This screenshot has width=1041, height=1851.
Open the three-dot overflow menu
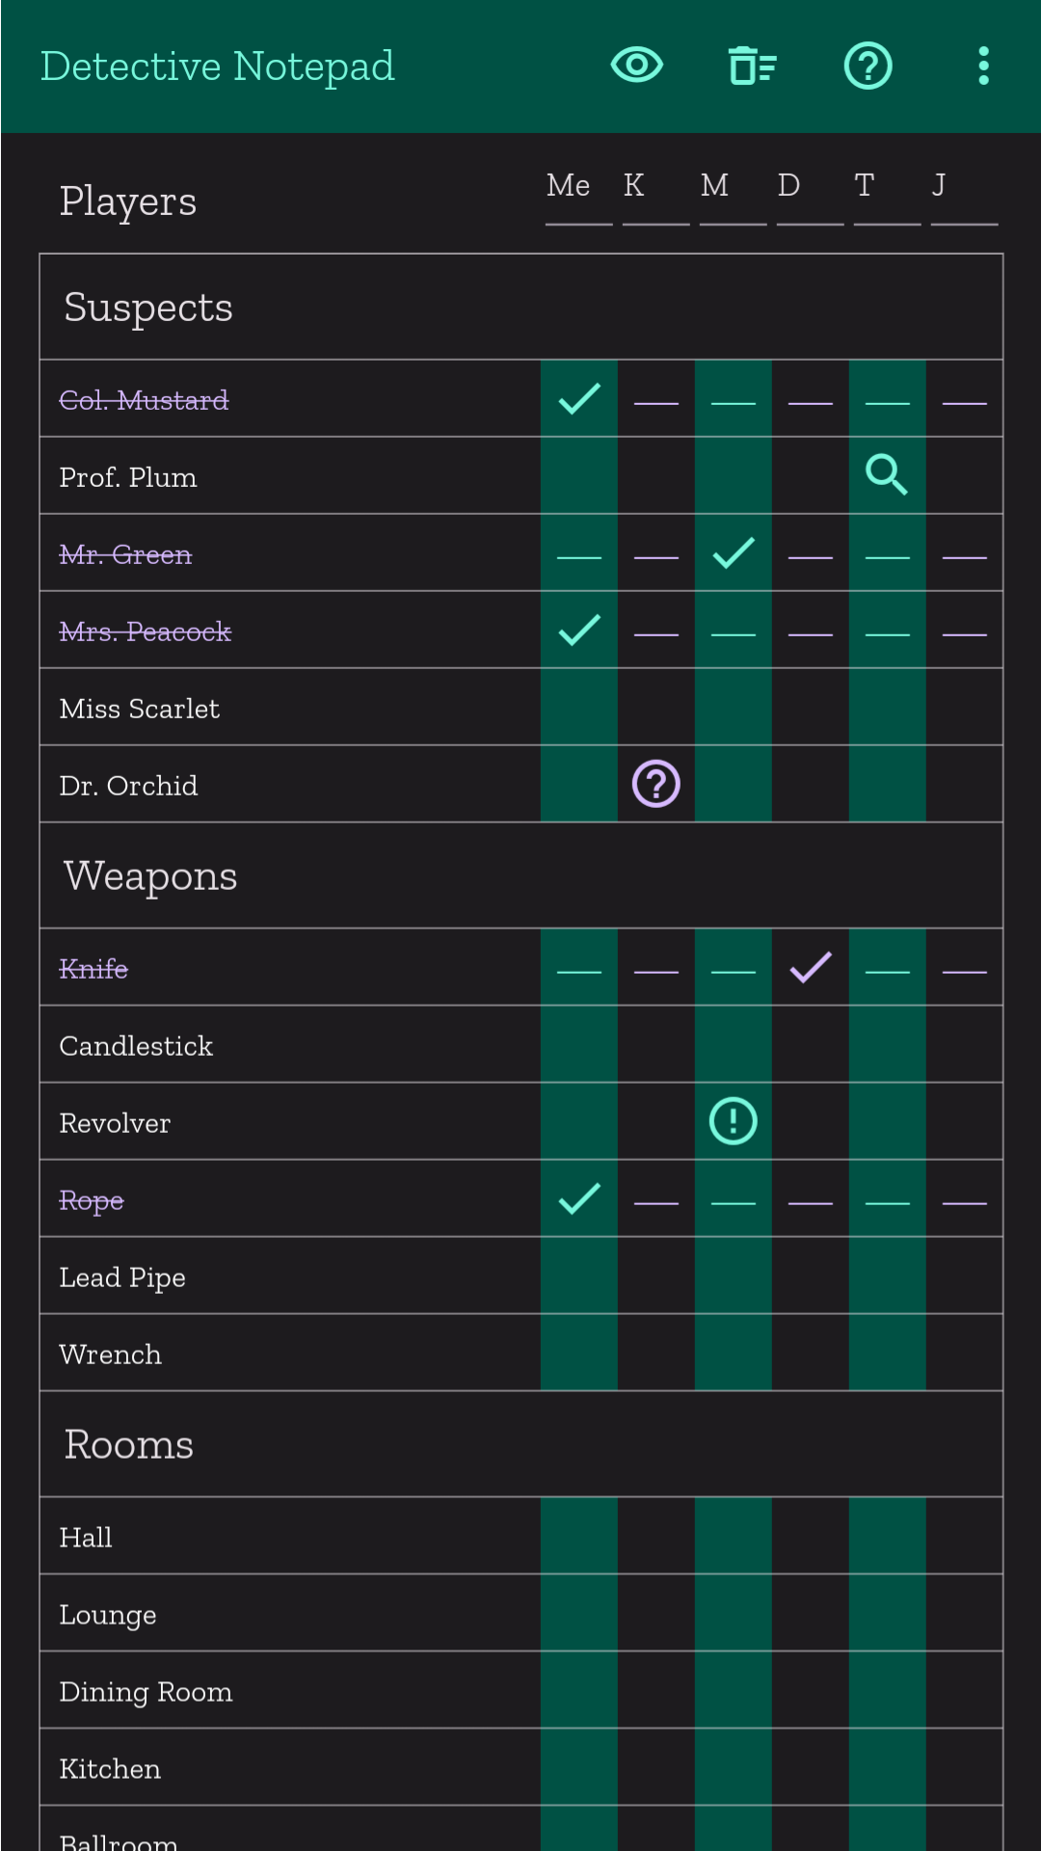click(x=983, y=66)
